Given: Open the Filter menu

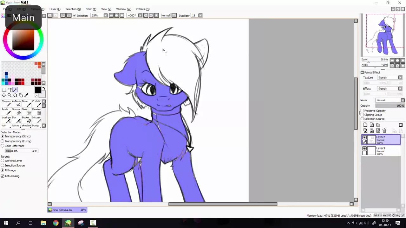Looking at the screenshot, I should point(91,9).
